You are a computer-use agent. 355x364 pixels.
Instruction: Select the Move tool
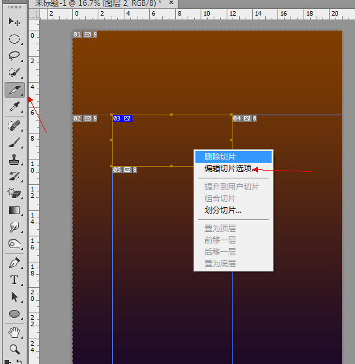[14, 22]
